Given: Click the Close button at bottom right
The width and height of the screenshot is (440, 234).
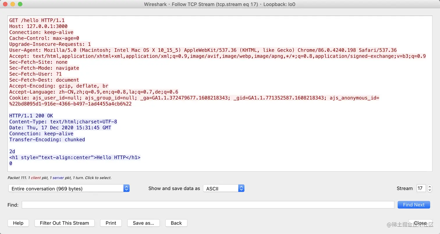Looking at the screenshot, I should [420, 223].
